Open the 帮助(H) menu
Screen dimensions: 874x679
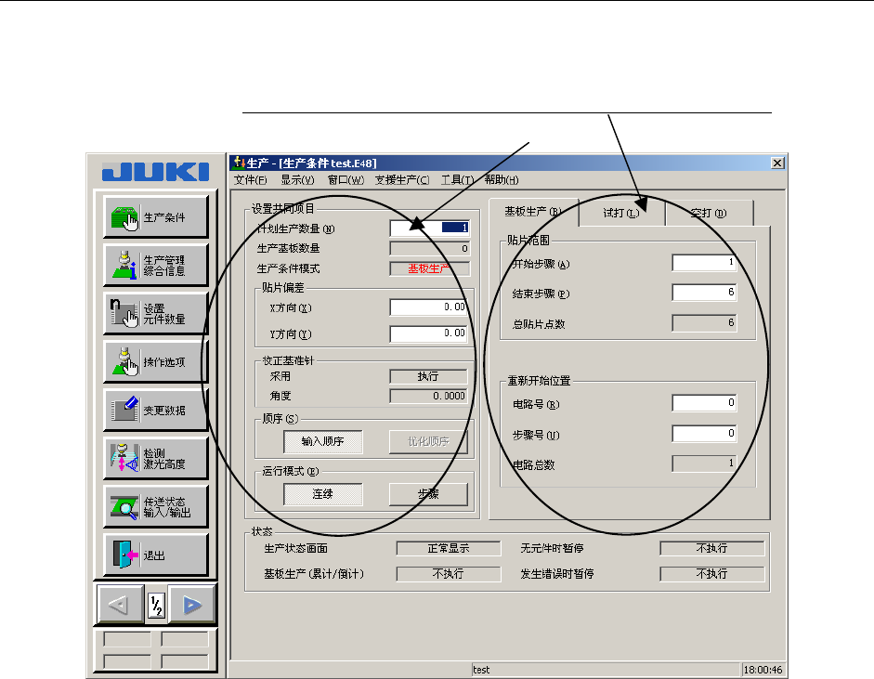(502, 179)
